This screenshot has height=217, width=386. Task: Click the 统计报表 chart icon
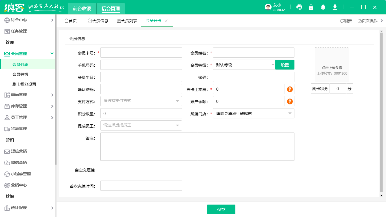6,208
